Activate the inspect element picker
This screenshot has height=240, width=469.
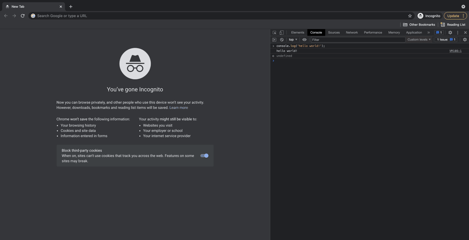[274, 32]
